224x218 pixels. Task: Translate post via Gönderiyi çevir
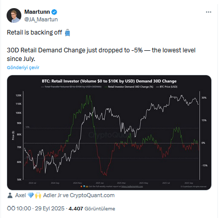coord(23,68)
